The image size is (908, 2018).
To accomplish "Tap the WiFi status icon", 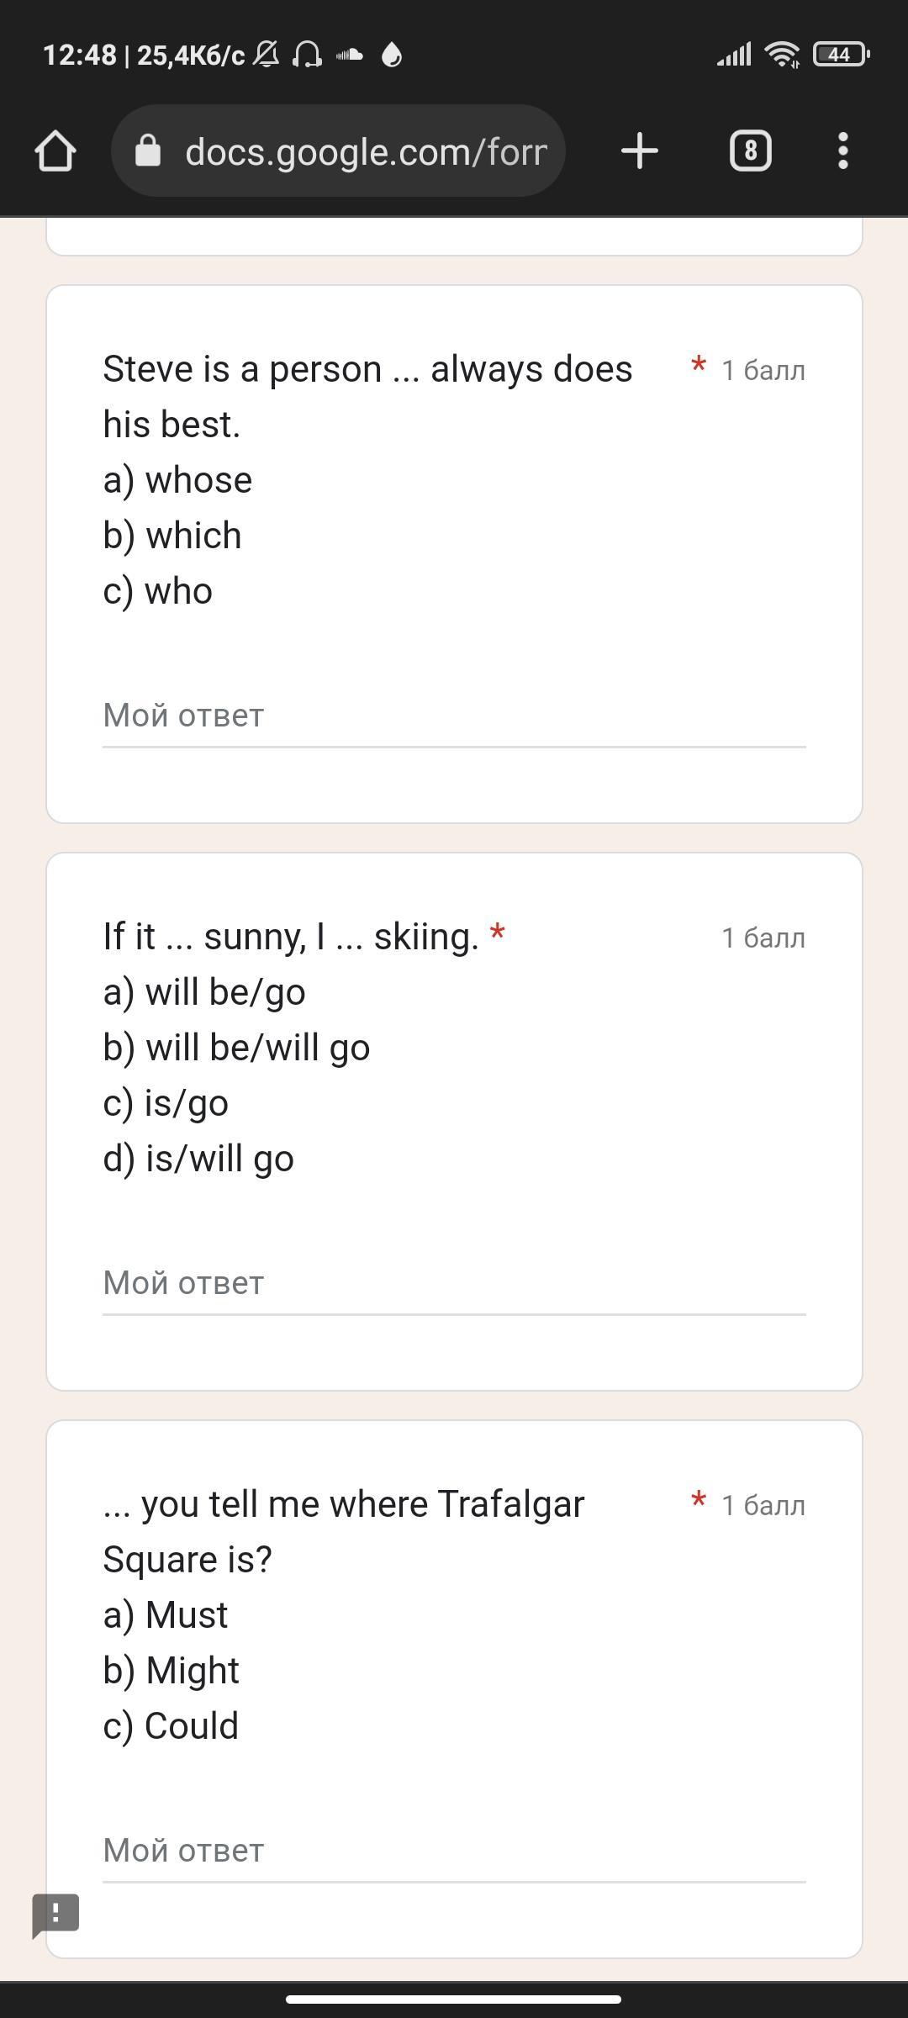I will [783, 55].
